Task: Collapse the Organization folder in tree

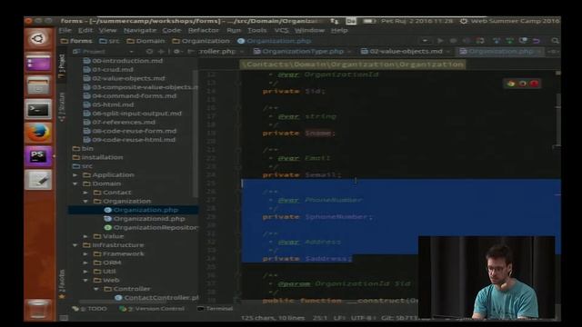Action: (x=85, y=202)
